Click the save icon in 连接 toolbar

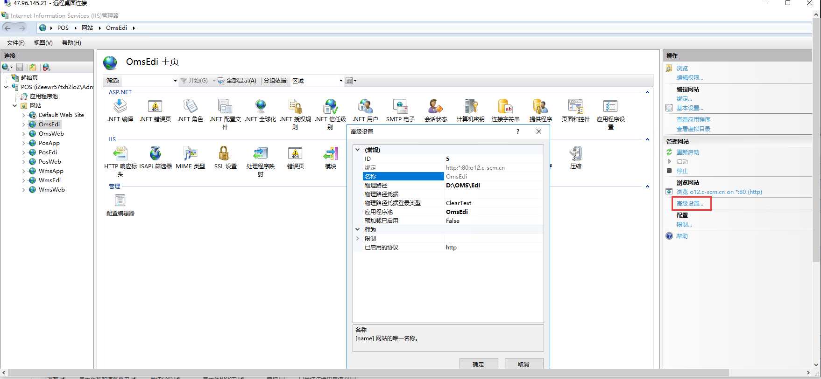[20, 67]
